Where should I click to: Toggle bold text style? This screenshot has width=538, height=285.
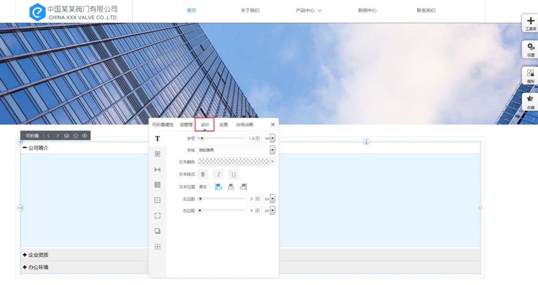click(203, 174)
